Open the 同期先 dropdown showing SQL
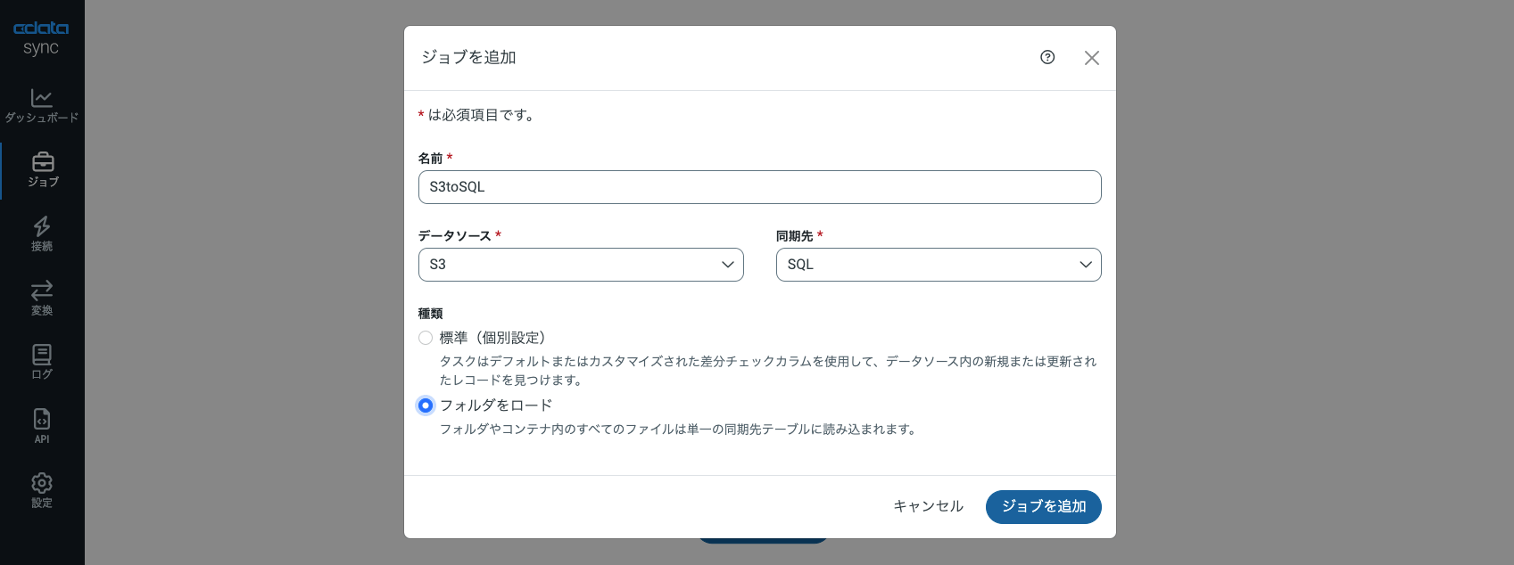This screenshot has height=565, width=1514. (939, 265)
